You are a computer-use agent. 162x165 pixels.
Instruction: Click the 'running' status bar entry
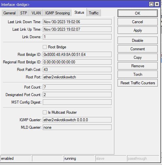point(79,158)
